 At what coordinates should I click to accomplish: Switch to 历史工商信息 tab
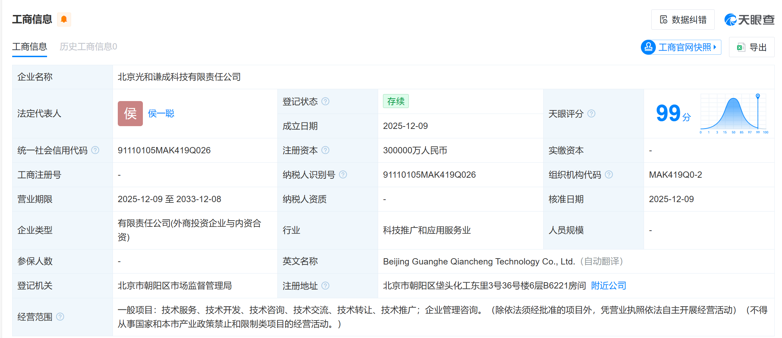pos(88,47)
